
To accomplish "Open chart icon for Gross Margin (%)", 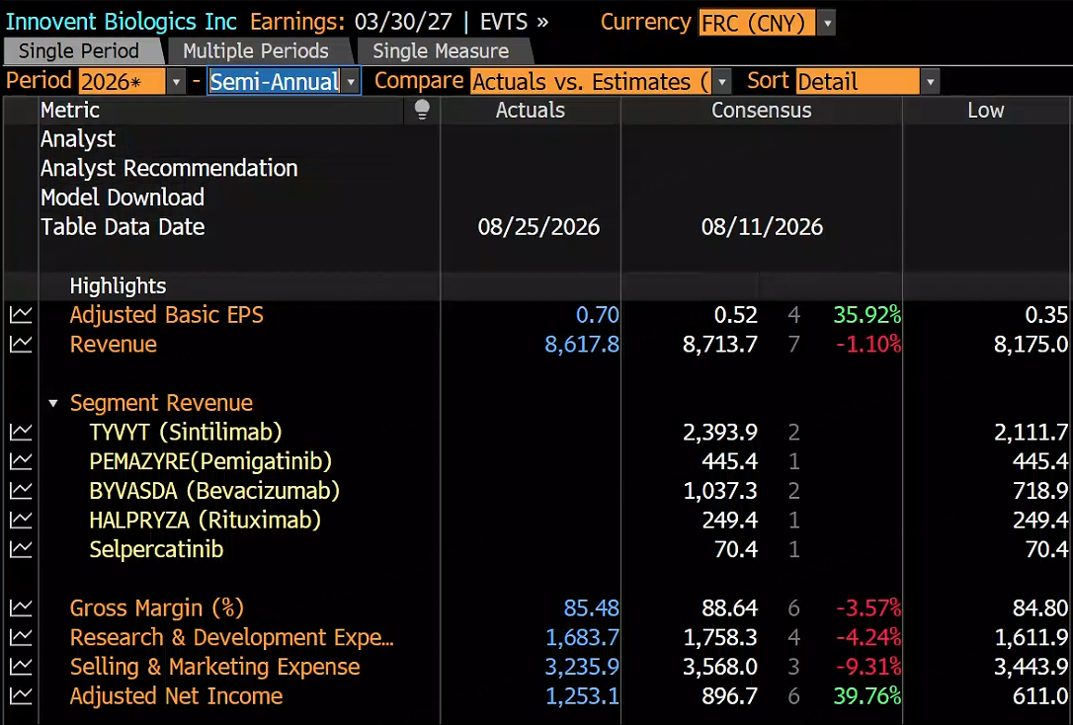I will 21,608.
